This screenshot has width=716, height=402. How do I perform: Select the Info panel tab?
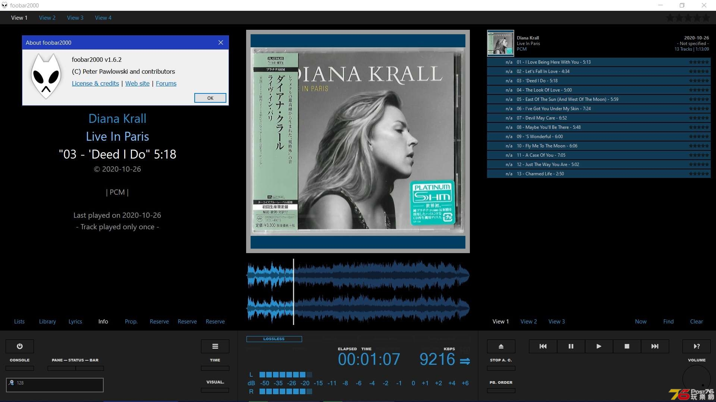103,322
